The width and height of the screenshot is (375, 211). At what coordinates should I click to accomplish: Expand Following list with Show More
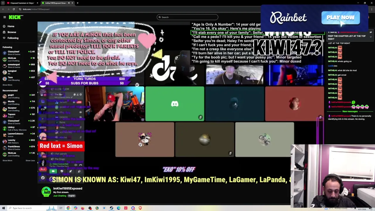(x=7, y=85)
